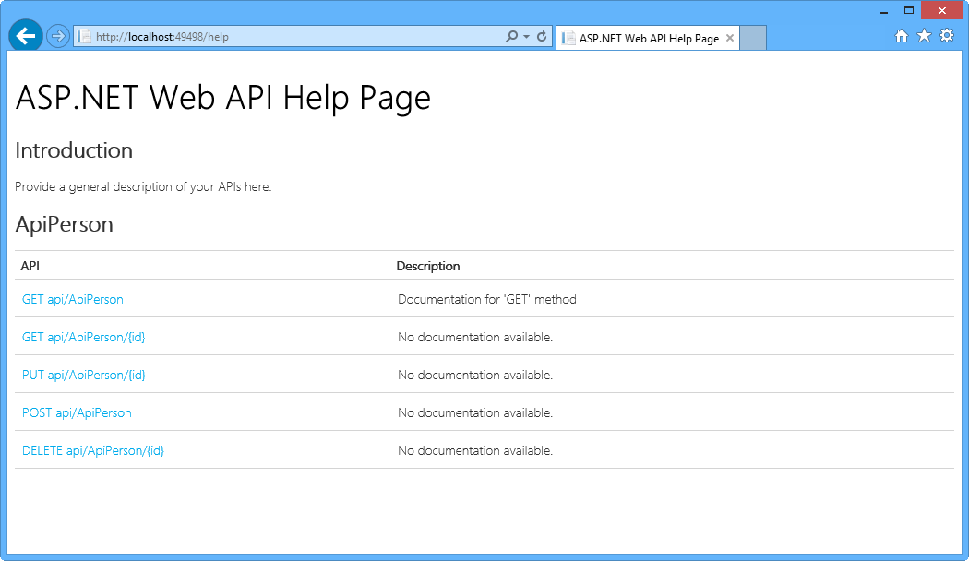Open the GET api/ApiPerson/{id} link

[x=83, y=337]
